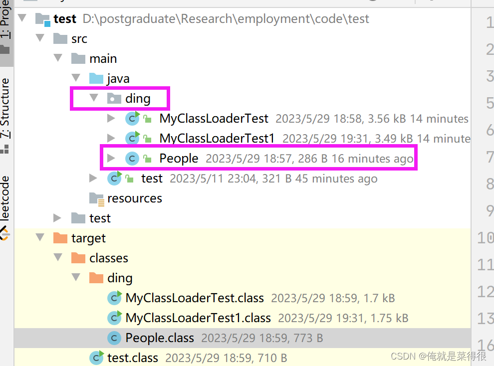Click the orange classes folder icon
The image size is (494, 366).
tap(78, 258)
